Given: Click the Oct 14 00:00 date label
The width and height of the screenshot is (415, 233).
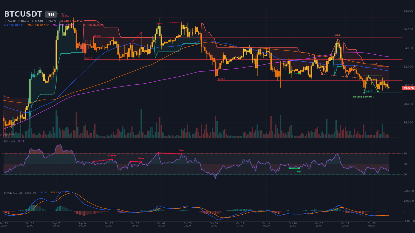Looking at the screenshot, I should coord(266,224).
